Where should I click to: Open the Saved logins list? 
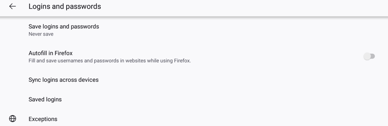point(194,99)
